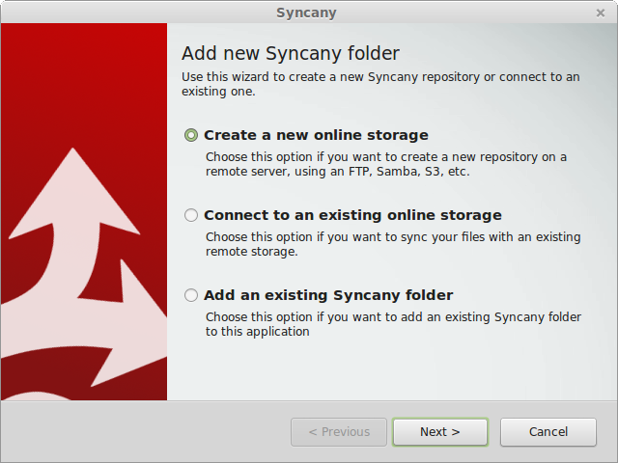Click the Next > button

pyautogui.click(x=440, y=432)
